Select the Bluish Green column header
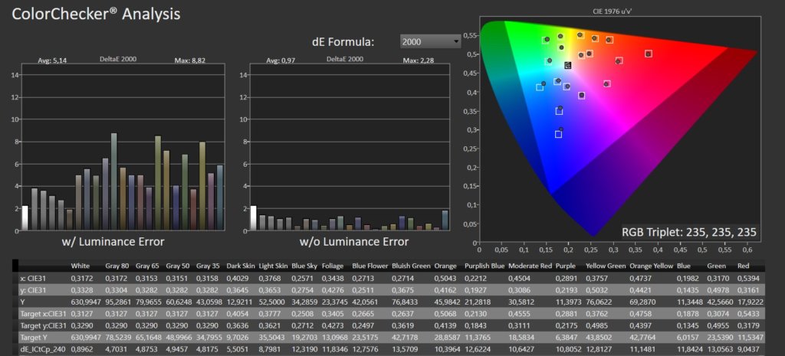Screen dimensions: 785x356 click(409, 266)
